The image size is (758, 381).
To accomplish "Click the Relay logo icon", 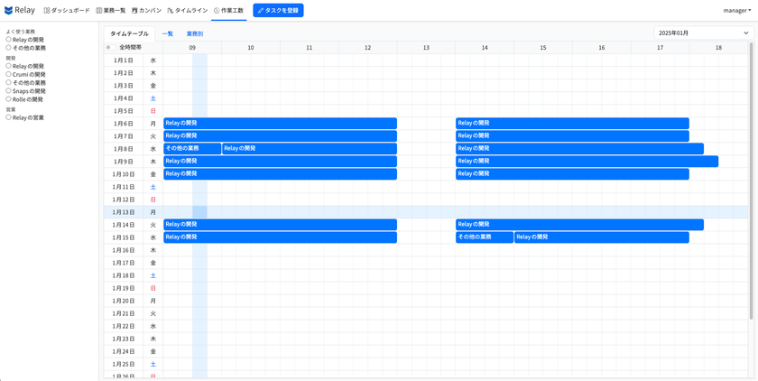I will 8,10.
